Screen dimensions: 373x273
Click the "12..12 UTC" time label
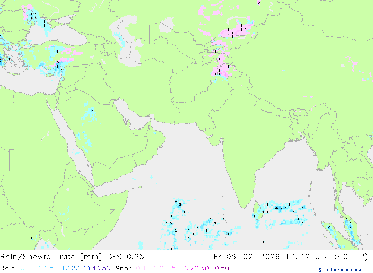coord(307,257)
